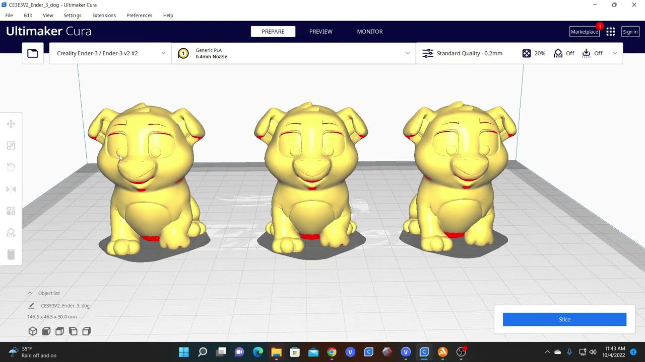Click the infill 20% icon
Image resolution: width=645 pixels, height=362 pixels.
pos(527,53)
